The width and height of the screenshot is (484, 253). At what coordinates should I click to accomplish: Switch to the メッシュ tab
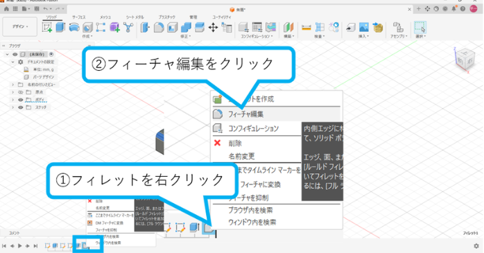point(105,17)
